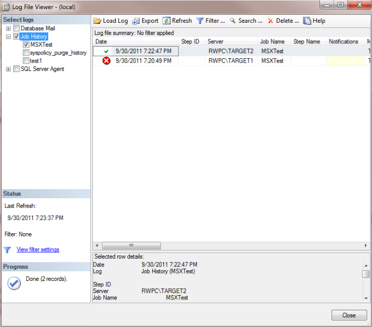Expand the Database Mail tree node
Viewport: 372px width, 327px height.
pyautogui.click(x=8, y=29)
